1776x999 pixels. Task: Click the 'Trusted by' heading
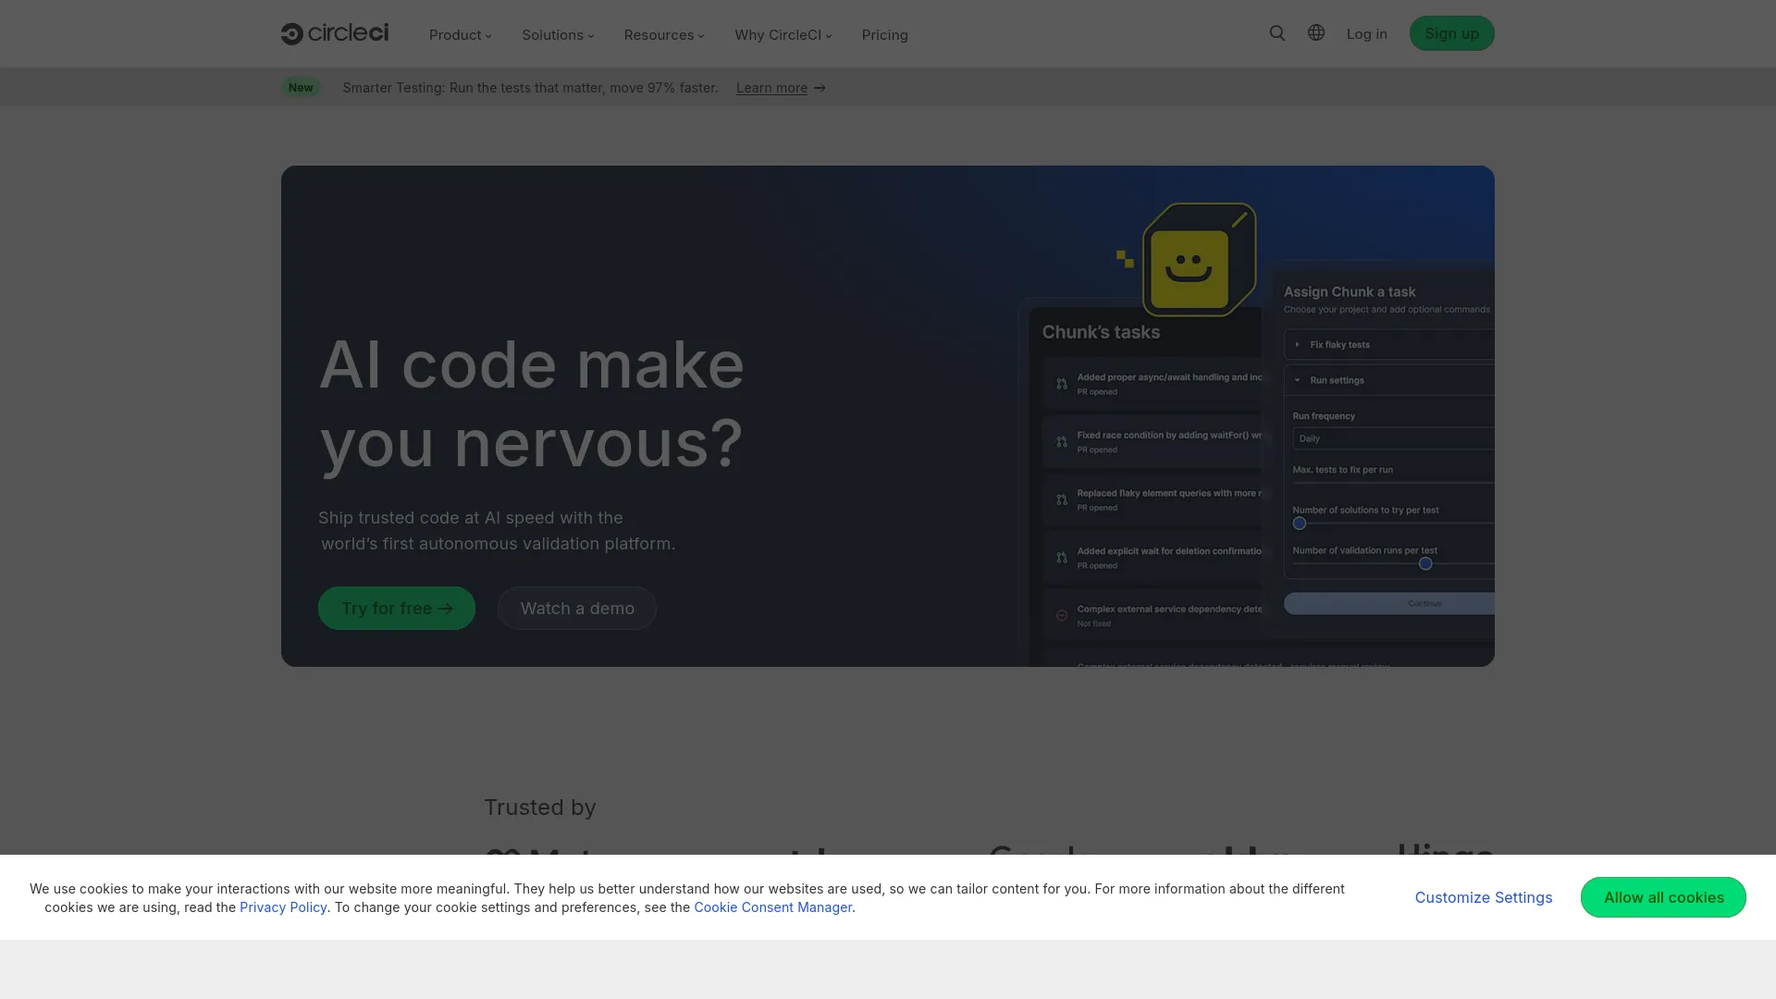point(540,808)
